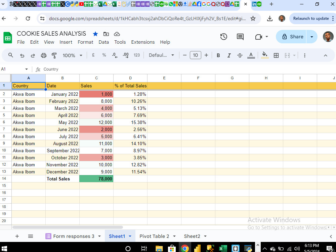
Task: Open File Explorer from the taskbar
Action: 159,248
